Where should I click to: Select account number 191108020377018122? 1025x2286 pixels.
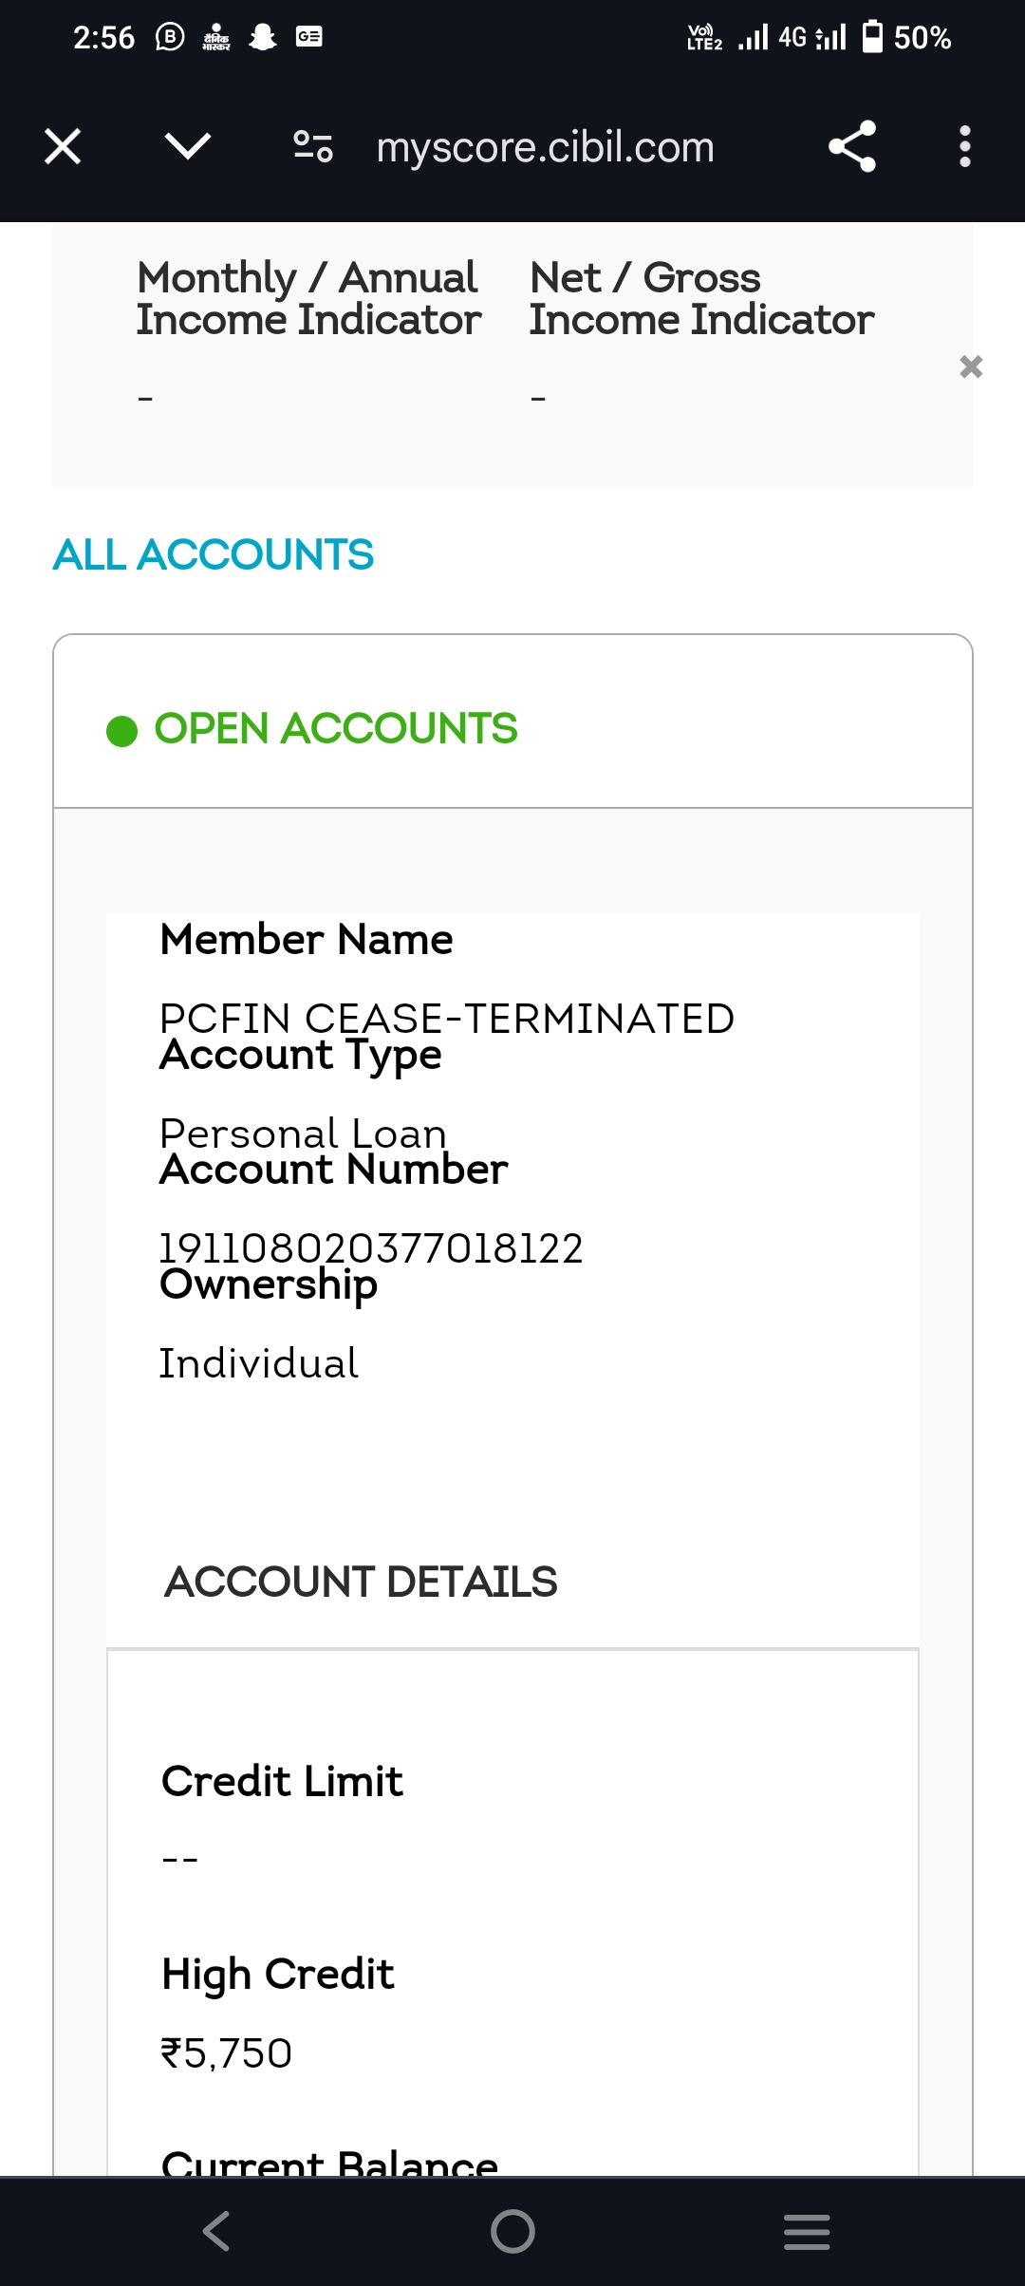371,1248
